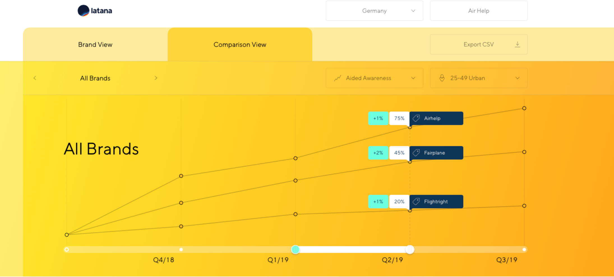Click the Aided Awareness chart icon

(x=338, y=78)
